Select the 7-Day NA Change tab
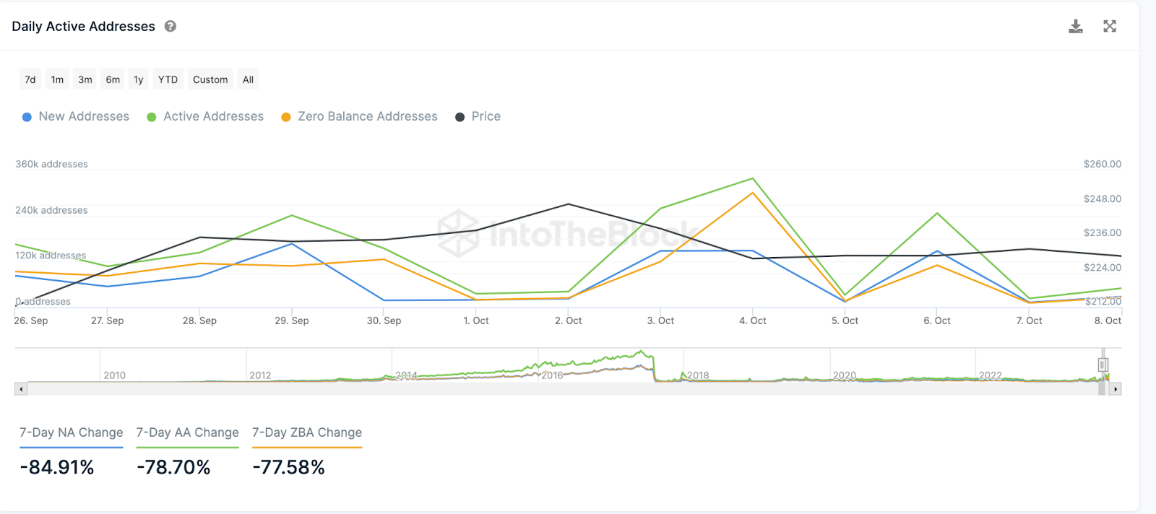Viewport: 1156px width, 514px height. [72, 433]
